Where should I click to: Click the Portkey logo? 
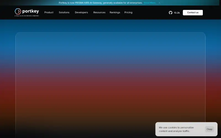pos(27,12)
